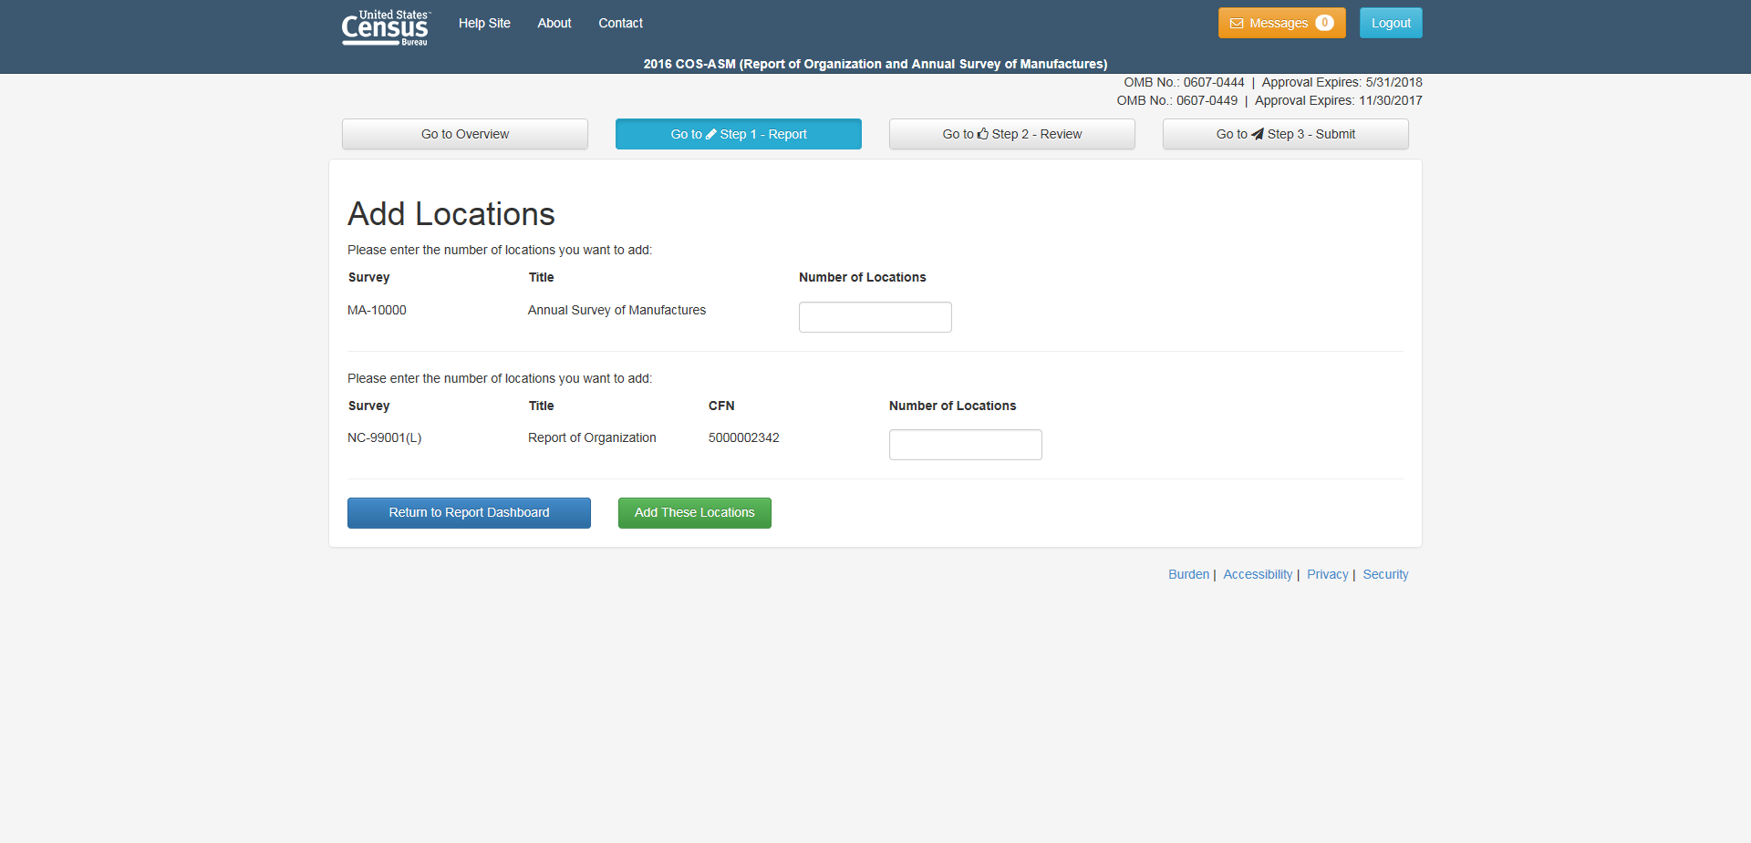1751x843 pixels.
Task: Click the envelope icon in Messages
Action: click(1237, 24)
